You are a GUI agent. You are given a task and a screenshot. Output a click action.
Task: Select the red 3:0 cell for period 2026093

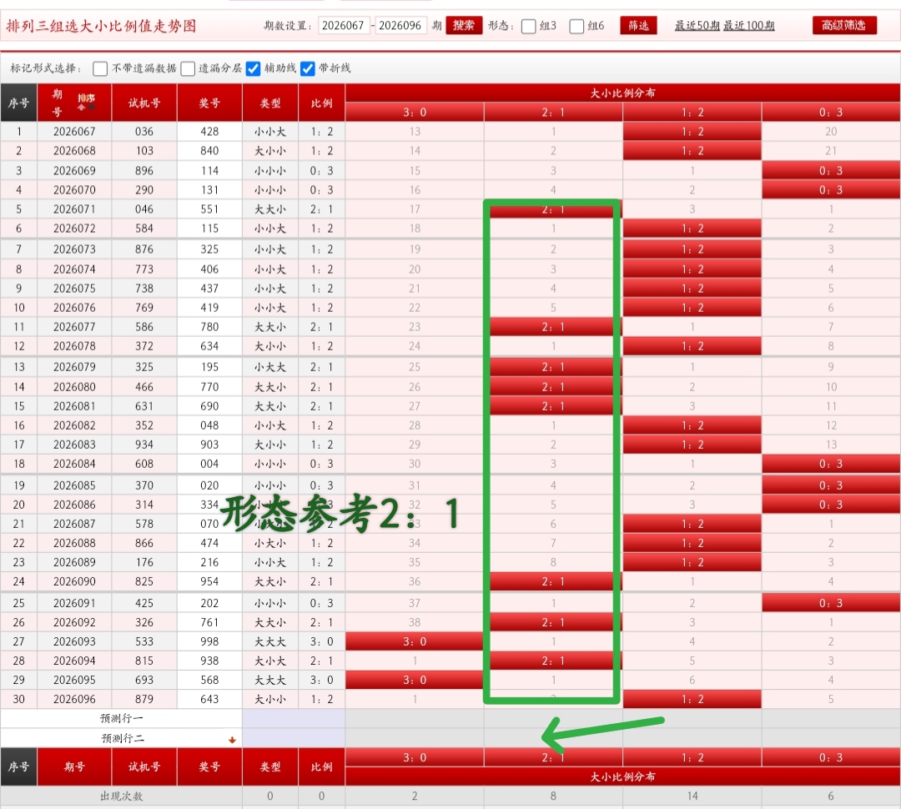[x=414, y=641]
